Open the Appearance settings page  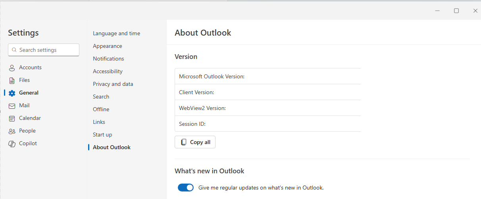(x=107, y=46)
